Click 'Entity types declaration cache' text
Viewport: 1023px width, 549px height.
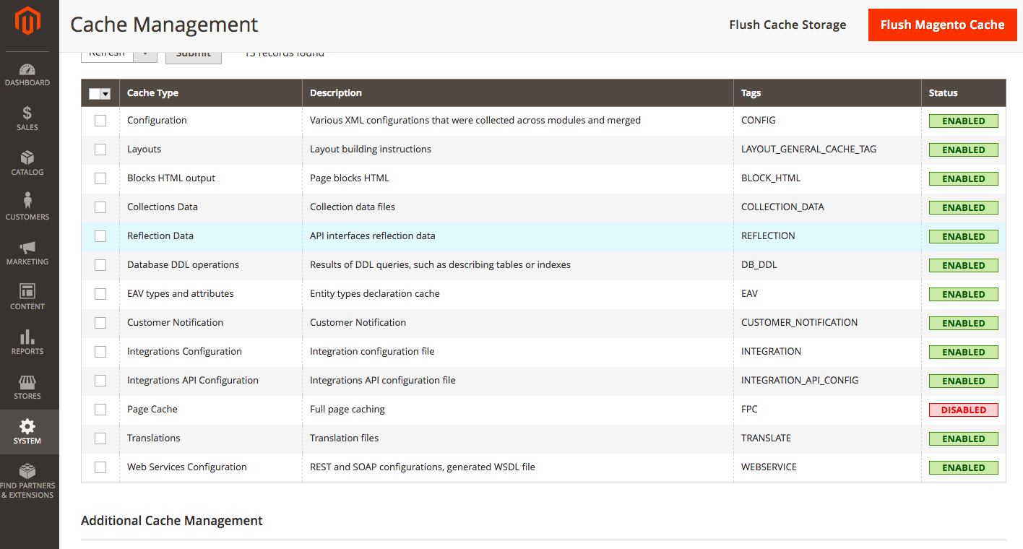[x=375, y=293]
